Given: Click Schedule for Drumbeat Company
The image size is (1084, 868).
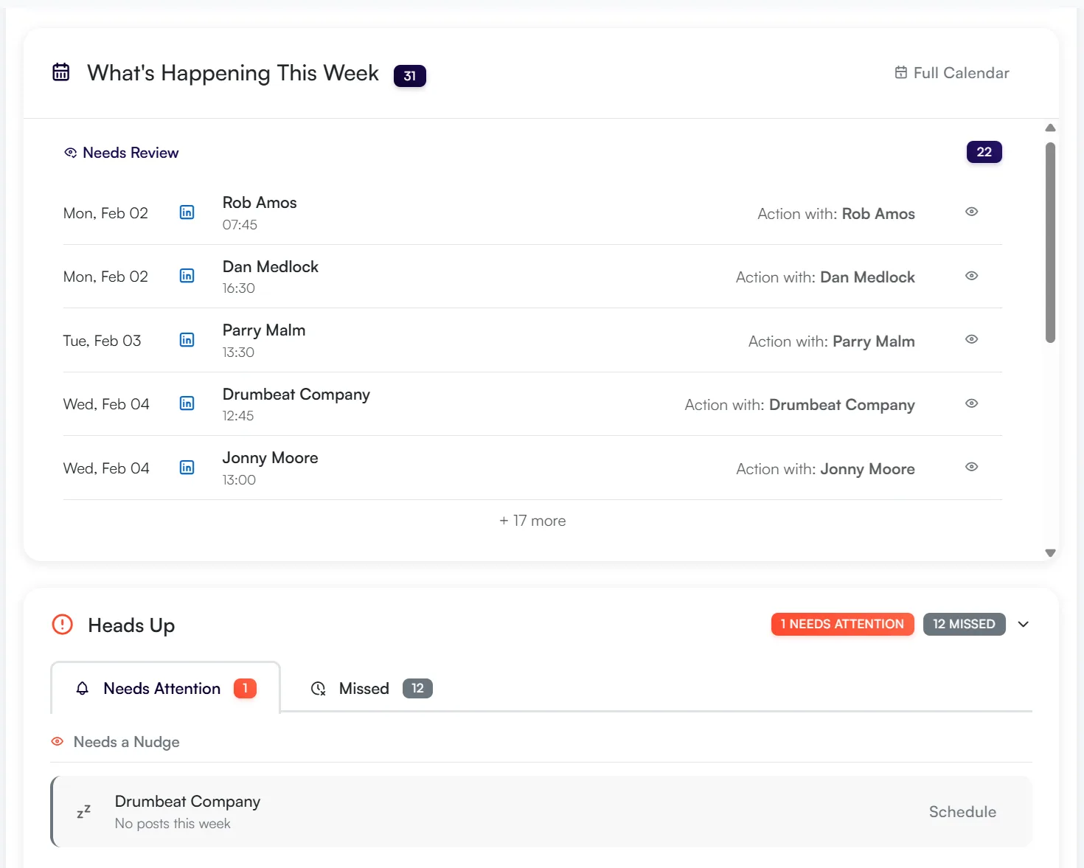Looking at the screenshot, I should [x=962, y=812].
